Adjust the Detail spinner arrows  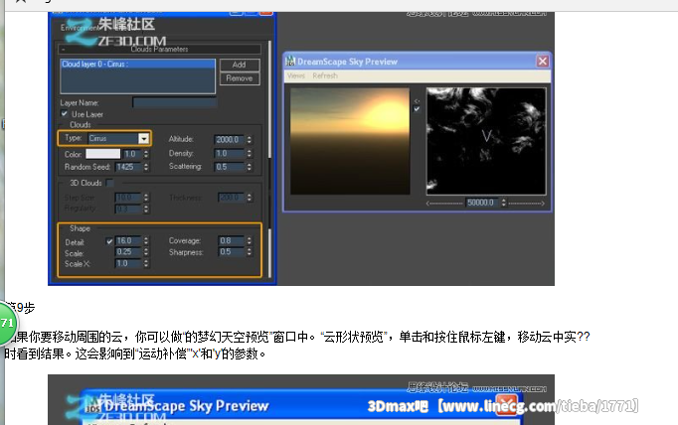coord(146,240)
